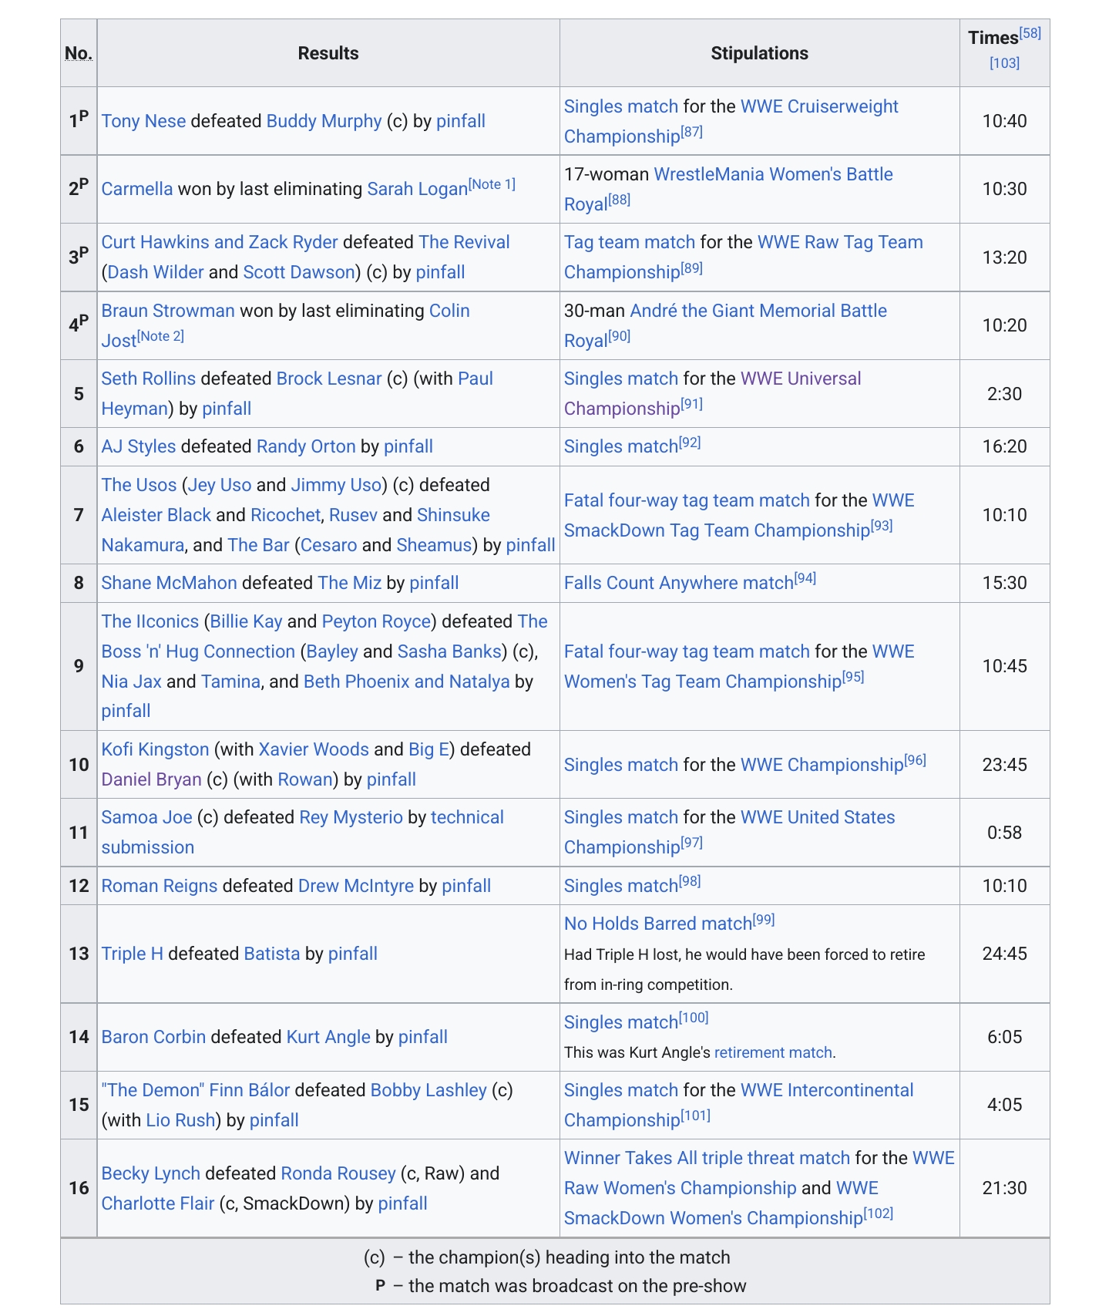The width and height of the screenshot is (1109, 1316).
Task: Click the Roman Reigns link
Action: click(x=160, y=886)
